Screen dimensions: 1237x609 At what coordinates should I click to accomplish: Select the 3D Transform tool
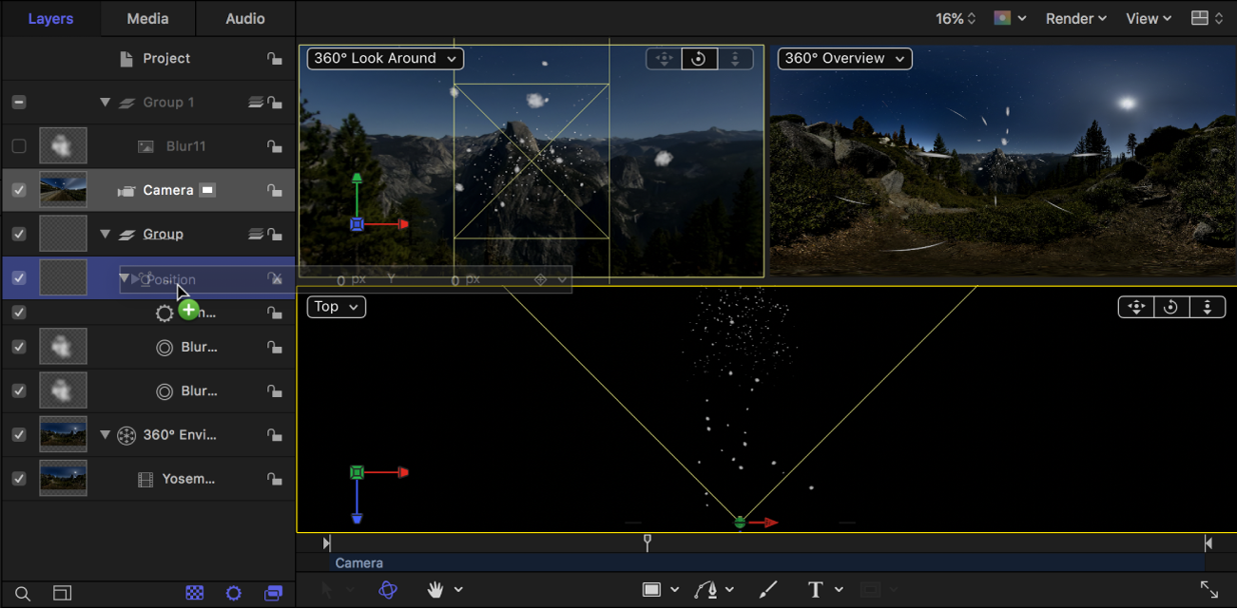(387, 590)
